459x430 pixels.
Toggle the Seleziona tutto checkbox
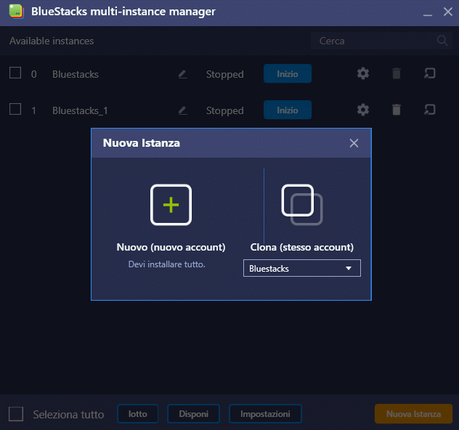point(16,414)
